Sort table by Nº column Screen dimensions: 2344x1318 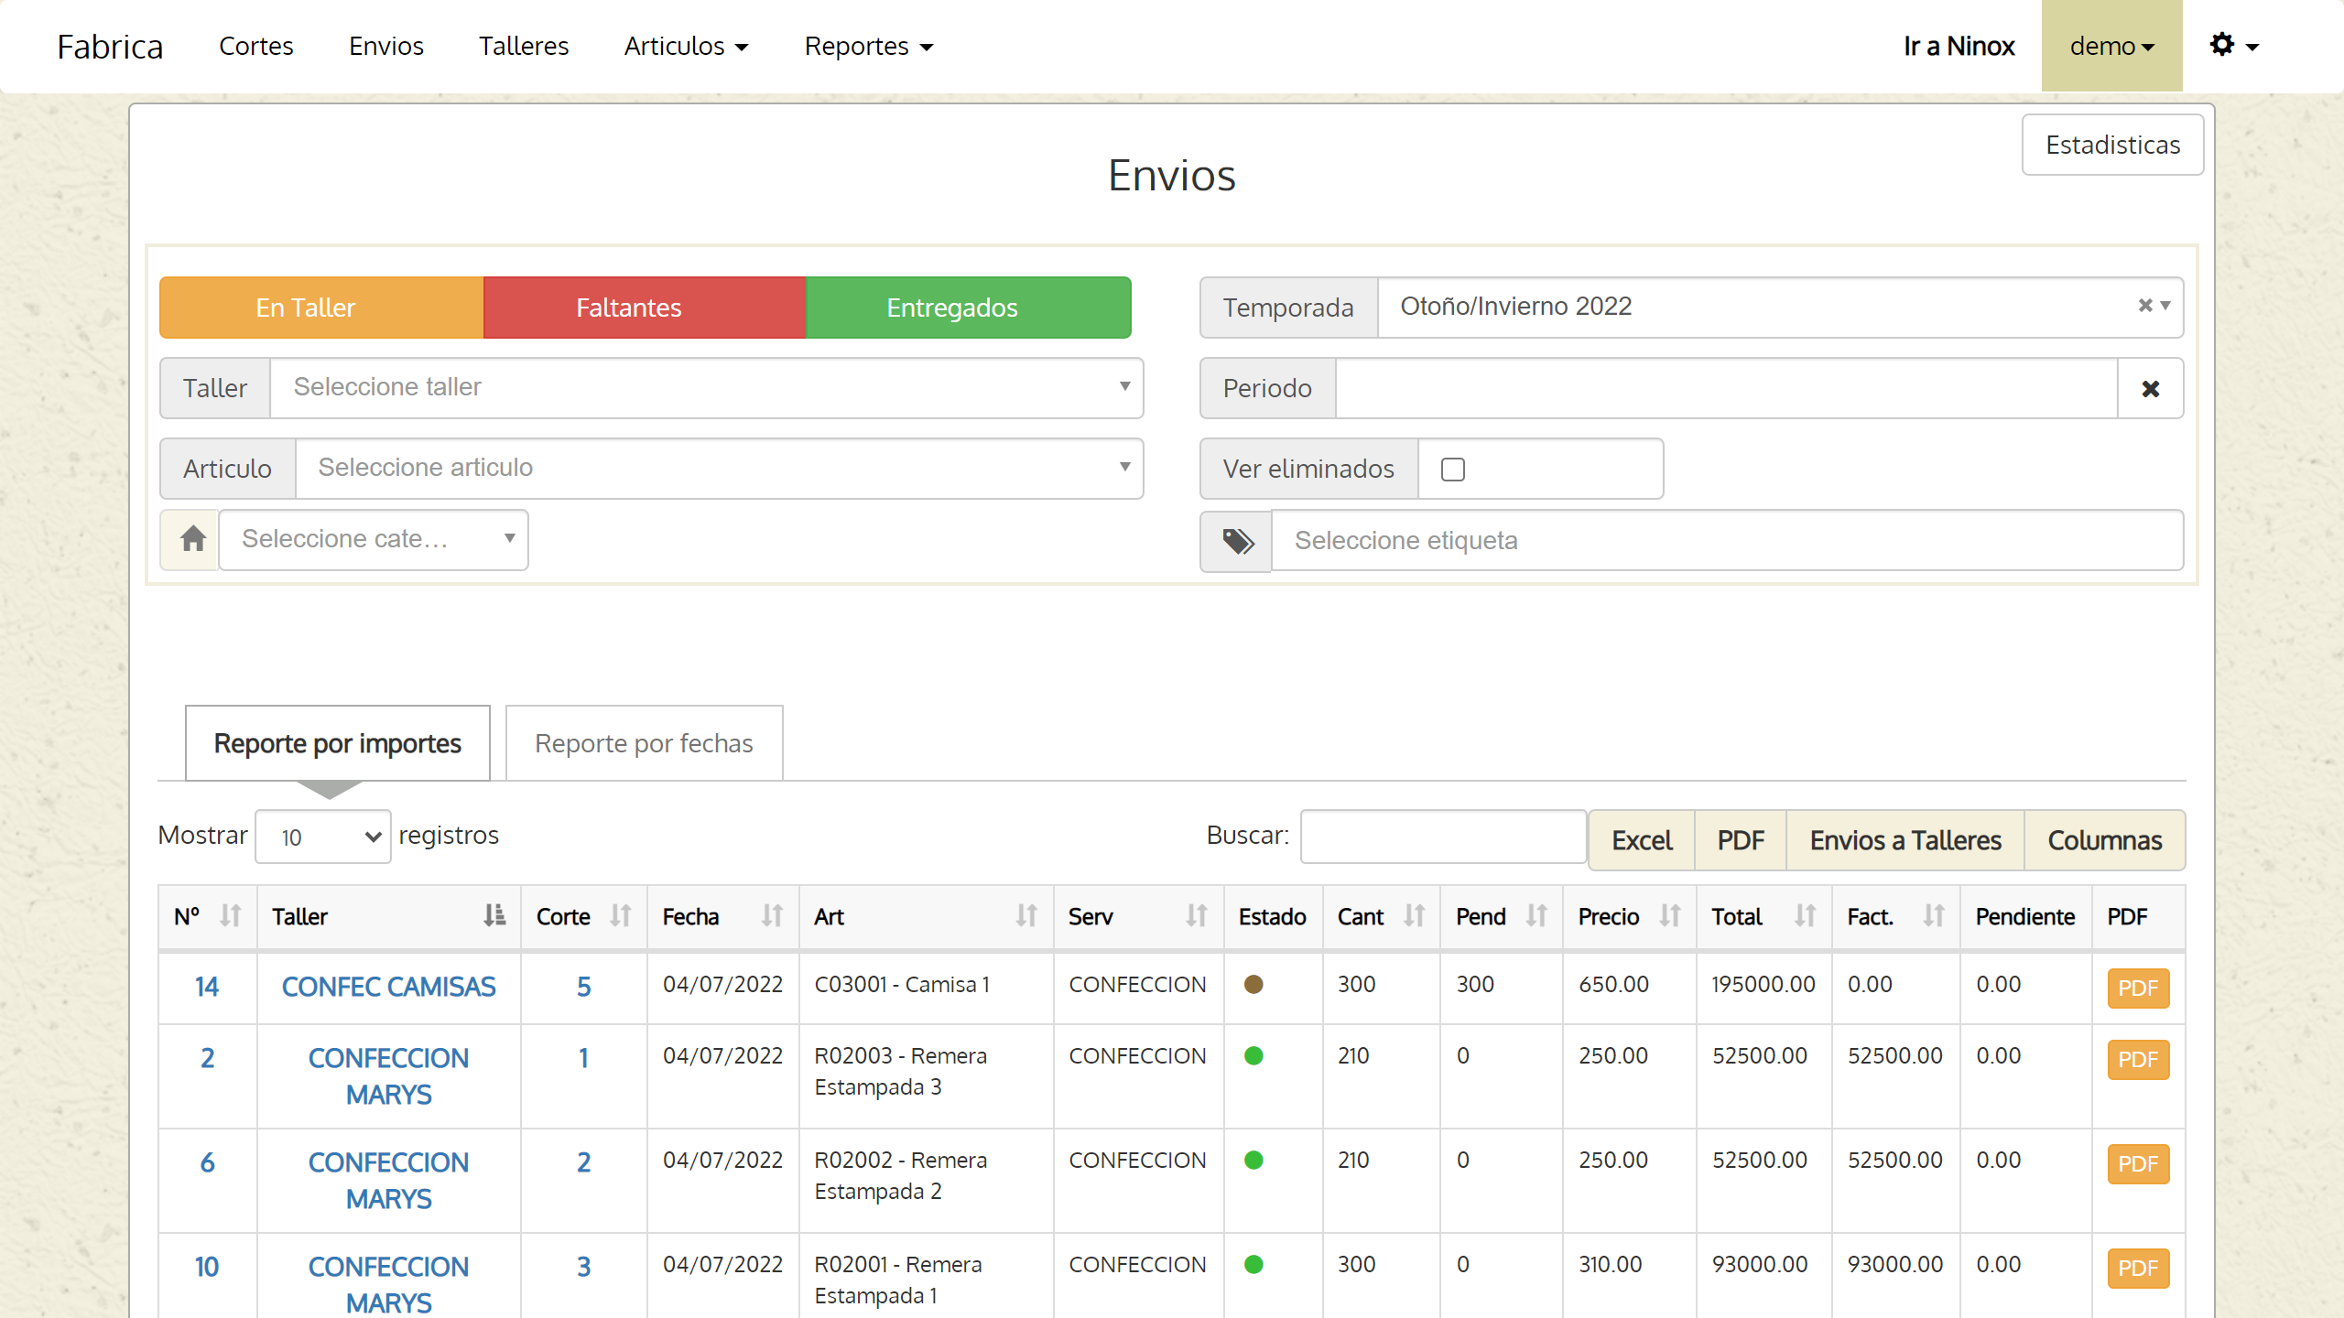208,917
